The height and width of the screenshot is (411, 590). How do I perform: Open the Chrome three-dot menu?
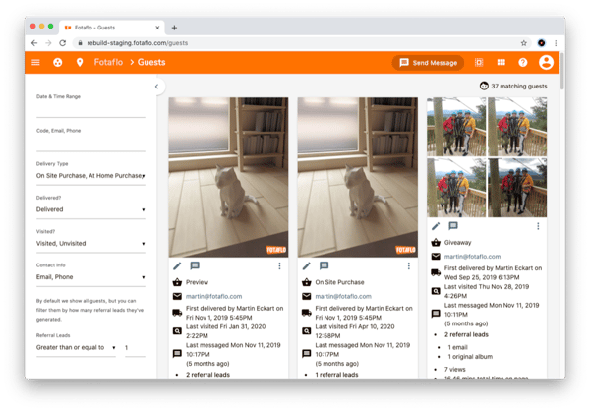point(556,43)
